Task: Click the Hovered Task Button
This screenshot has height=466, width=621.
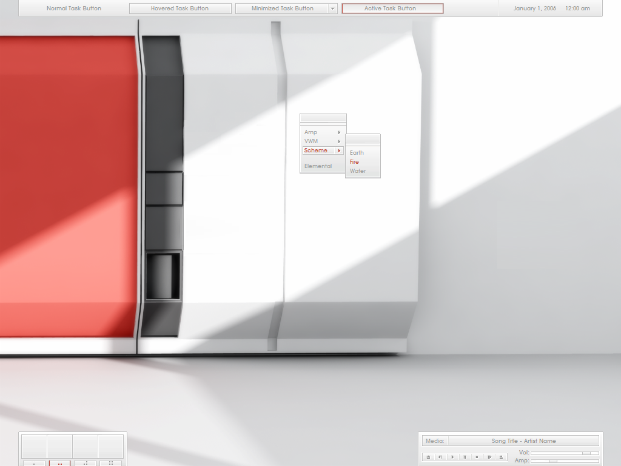Action: click(x=180, y=8)
